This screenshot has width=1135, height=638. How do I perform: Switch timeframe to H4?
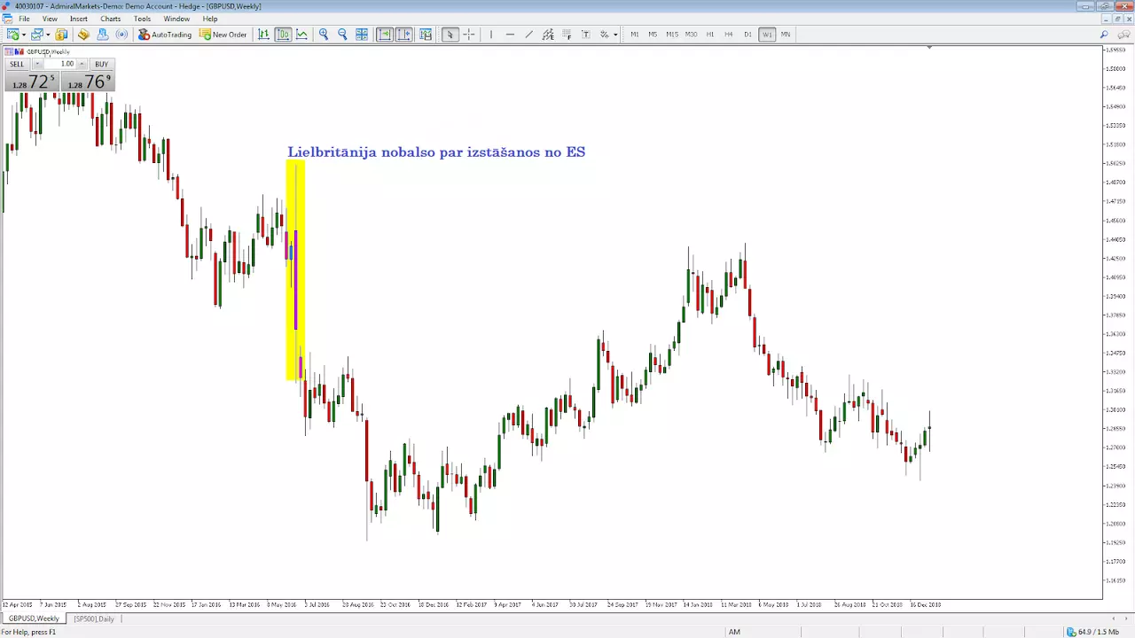[729, 35]
